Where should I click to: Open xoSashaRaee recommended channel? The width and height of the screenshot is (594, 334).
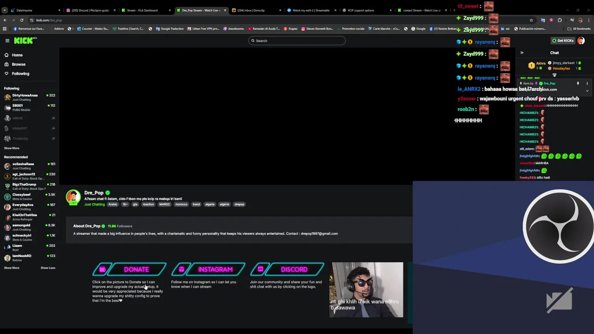tap(30, 166)
